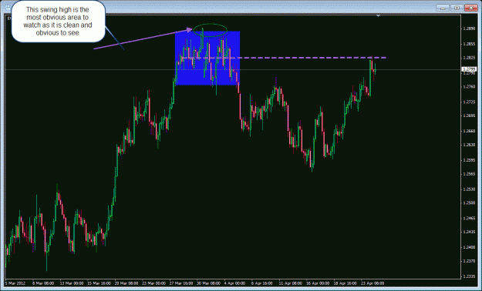Click the chart shift triangle marker
This screenshot has width=482, height=291.
point(379,15)
